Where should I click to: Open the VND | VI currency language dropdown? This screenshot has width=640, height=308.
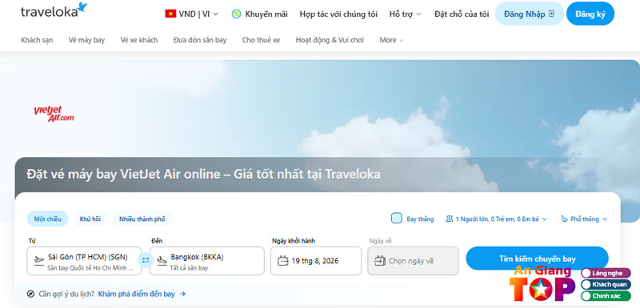click(191, 14)
